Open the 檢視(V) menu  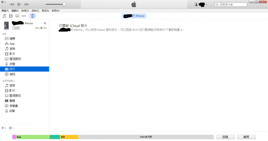pos(25,10)
